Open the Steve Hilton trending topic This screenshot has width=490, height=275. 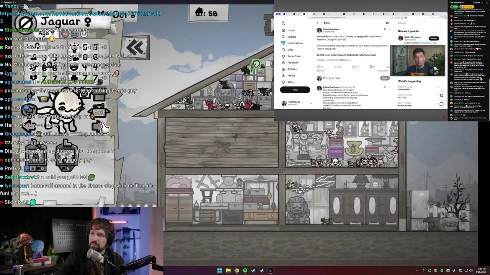(x=403, y=89)
